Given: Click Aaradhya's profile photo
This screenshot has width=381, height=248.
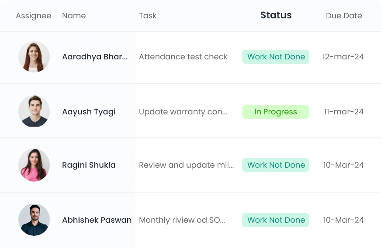Looking at the screenshot, I should coord(34,57).
